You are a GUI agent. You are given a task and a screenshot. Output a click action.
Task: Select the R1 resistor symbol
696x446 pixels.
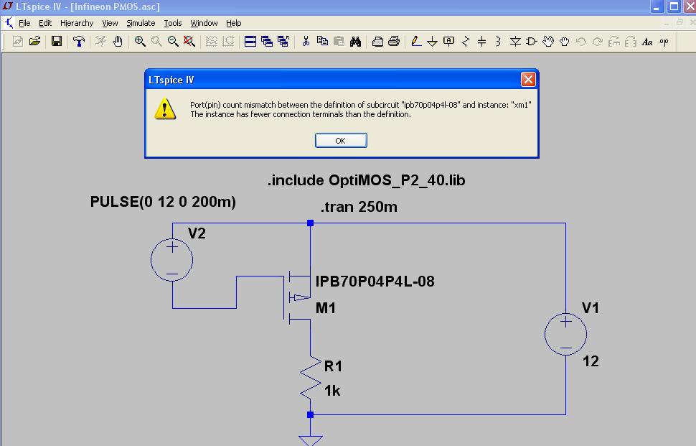coord(310,378)
